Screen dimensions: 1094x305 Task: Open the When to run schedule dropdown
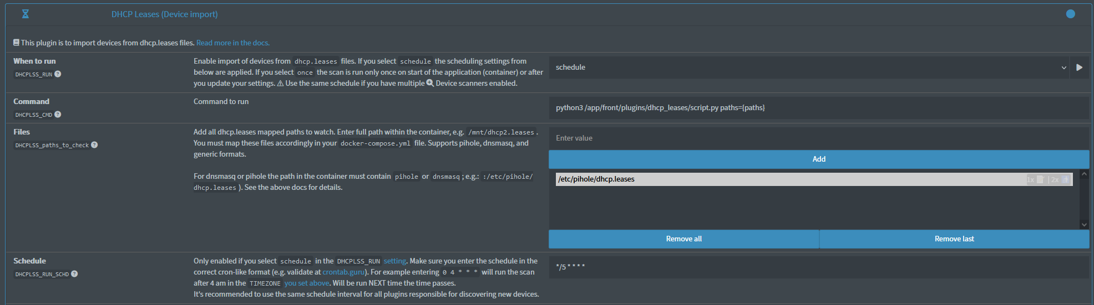tap(809, 68)
